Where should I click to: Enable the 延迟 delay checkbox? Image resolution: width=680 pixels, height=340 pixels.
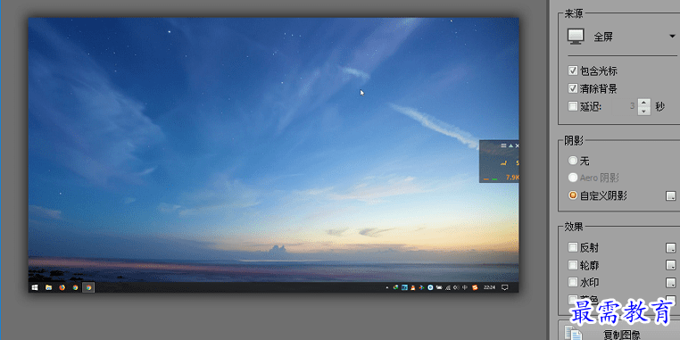coord(572,106)
